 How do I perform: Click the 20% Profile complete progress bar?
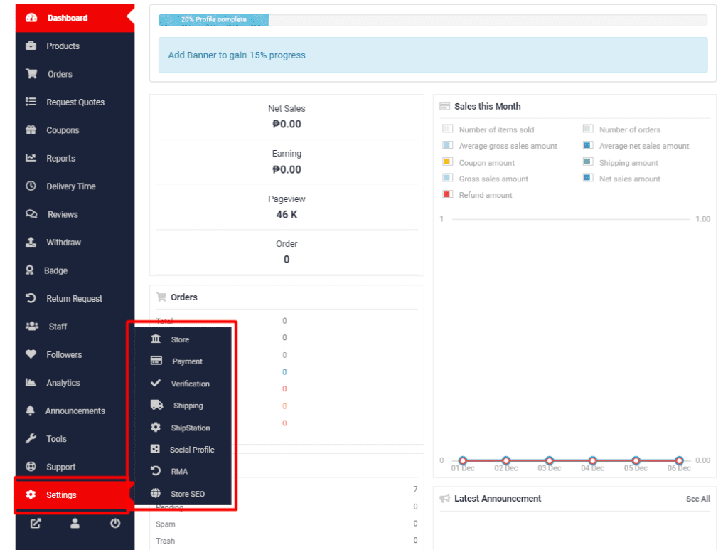click(x=213, y=20)
